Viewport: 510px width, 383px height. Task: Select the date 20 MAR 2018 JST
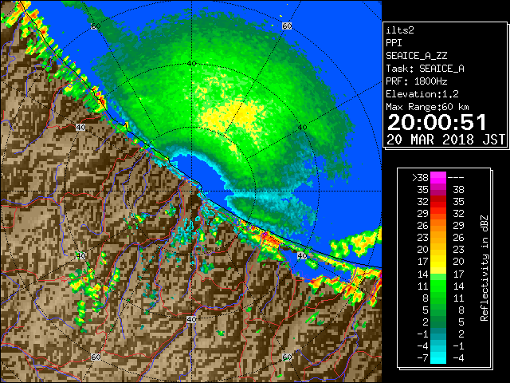pos(445,140)
